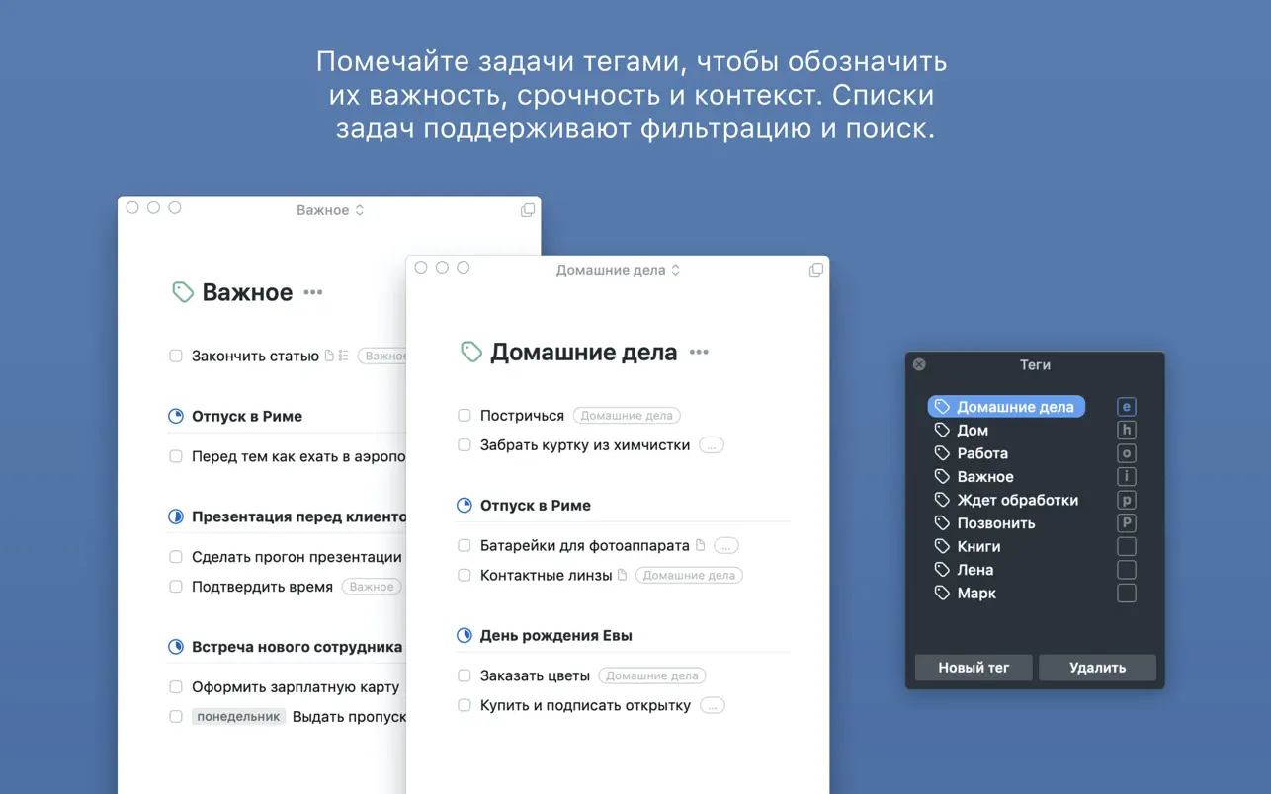Open the new-window icon in Домашние дела window

(x=815, y=270)
